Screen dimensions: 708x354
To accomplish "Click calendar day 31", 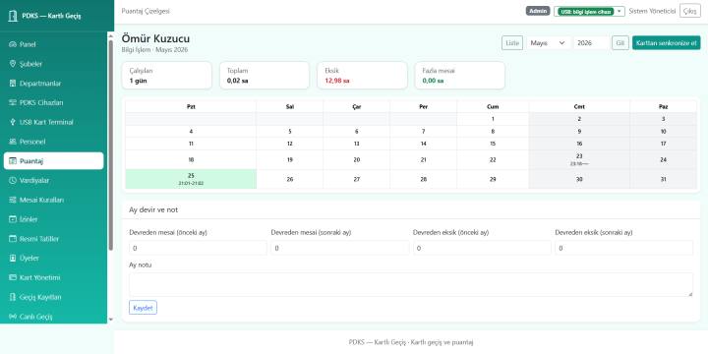I will (663, 179).
